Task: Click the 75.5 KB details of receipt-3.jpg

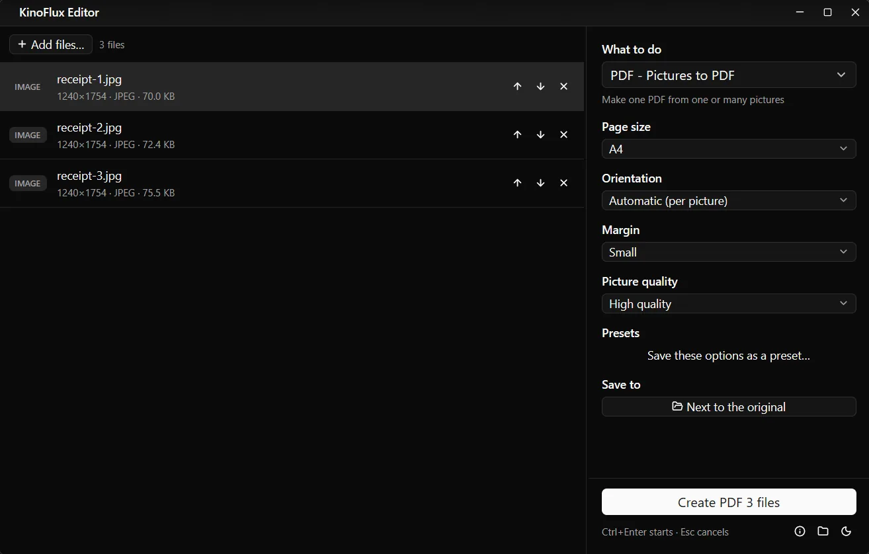Action: point(116,193)
